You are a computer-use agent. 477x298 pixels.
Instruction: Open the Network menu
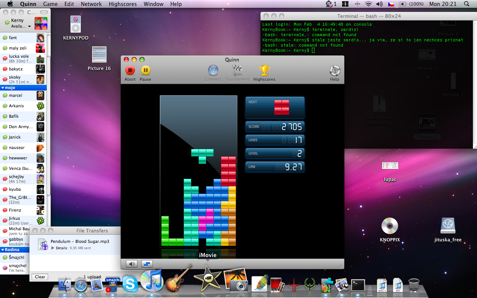[91, 4]
